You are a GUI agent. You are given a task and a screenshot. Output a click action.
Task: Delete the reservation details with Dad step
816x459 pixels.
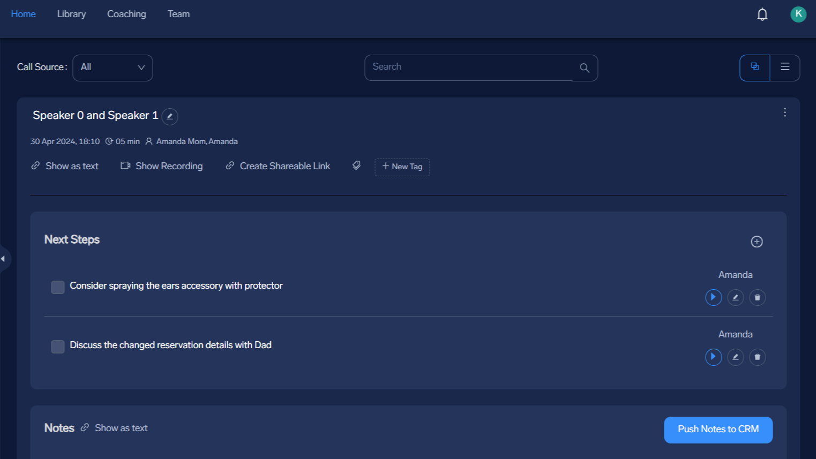pyautogui.click(x=757, y=357)
